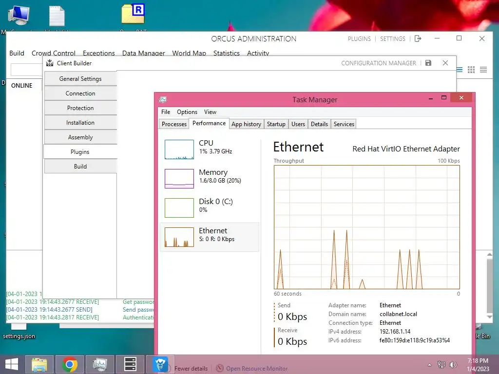This screenshot has height=374, width=499.
Task: Select the CPU performance graph
Action: 179,150
